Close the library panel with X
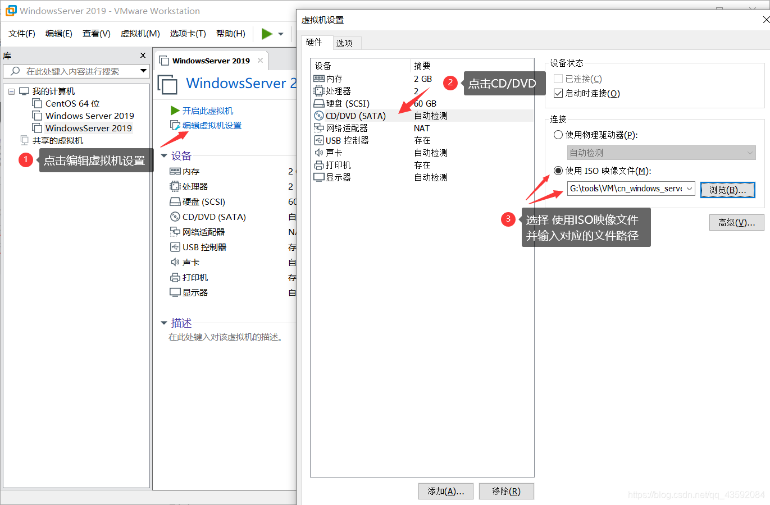This screenshot has height=505, width=770. pyautogui.click(x=143, y=56)
